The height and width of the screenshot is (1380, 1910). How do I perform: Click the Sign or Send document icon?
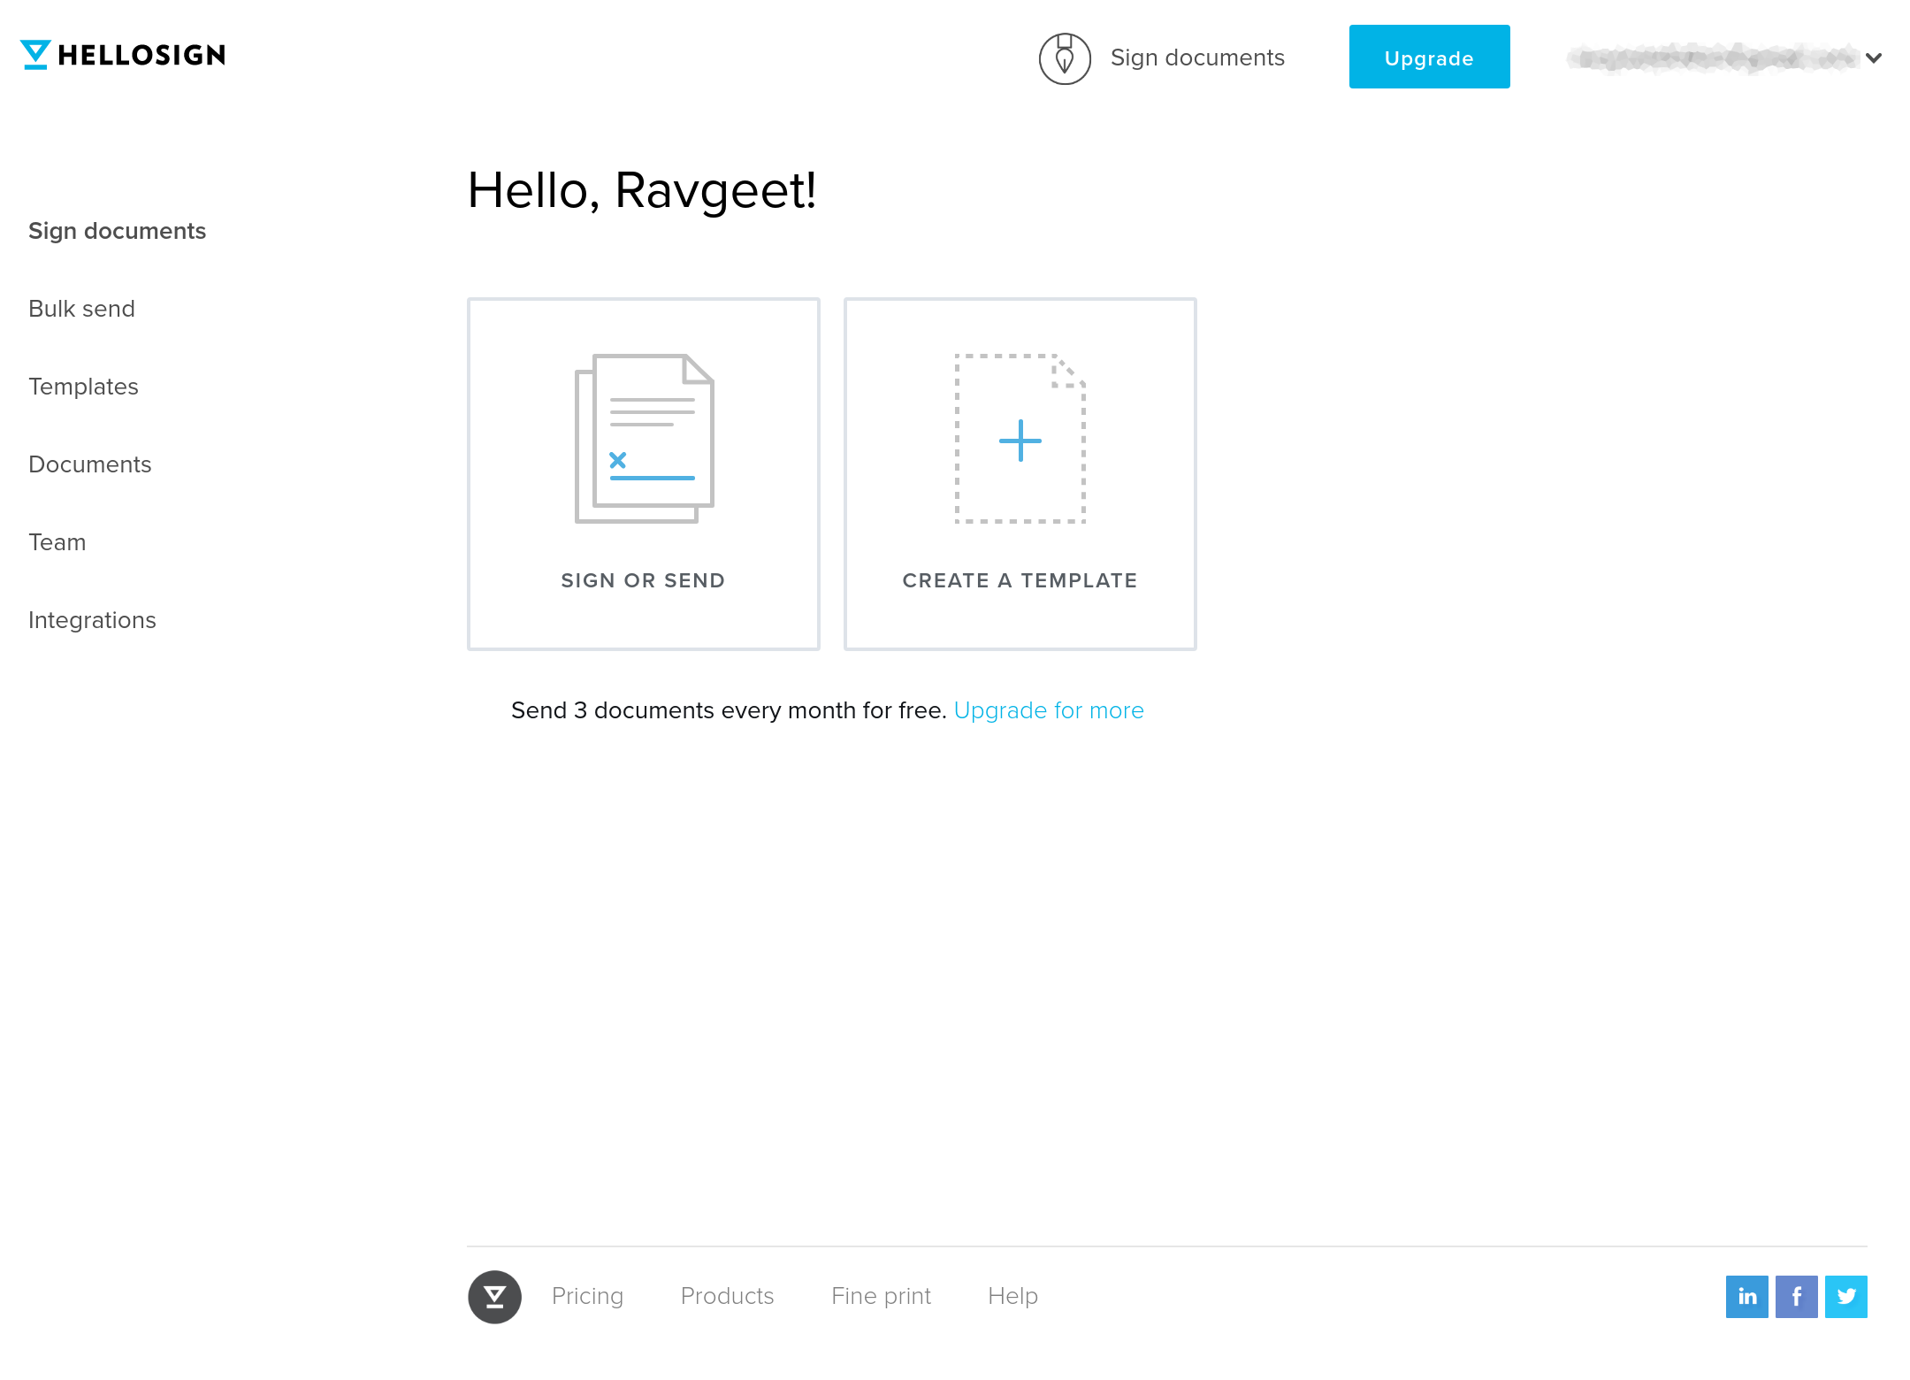pyautogui.click(x=644, y=439)
